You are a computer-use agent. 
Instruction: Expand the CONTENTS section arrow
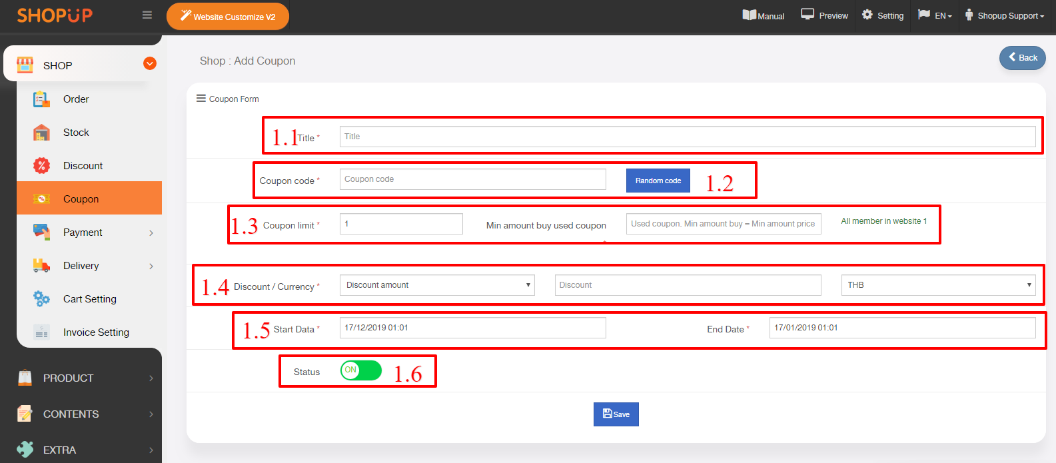[x=151, y=414]
